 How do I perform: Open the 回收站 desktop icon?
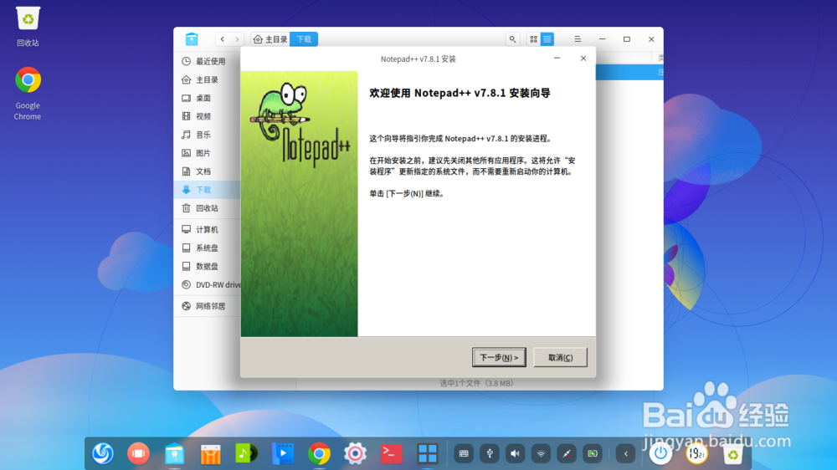[x=28, y=27]
